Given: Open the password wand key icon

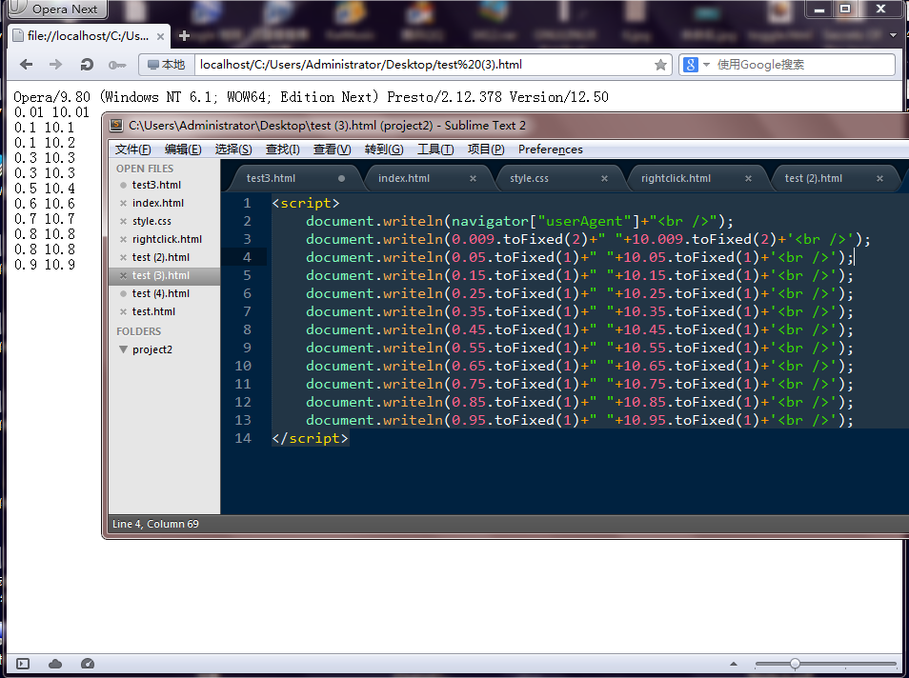Looking at the screenshot, I should pyautogui.click(x=117, y=65).
